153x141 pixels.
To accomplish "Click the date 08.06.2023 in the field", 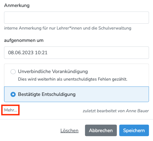I will pyautogui.click(x=21, y=53).
